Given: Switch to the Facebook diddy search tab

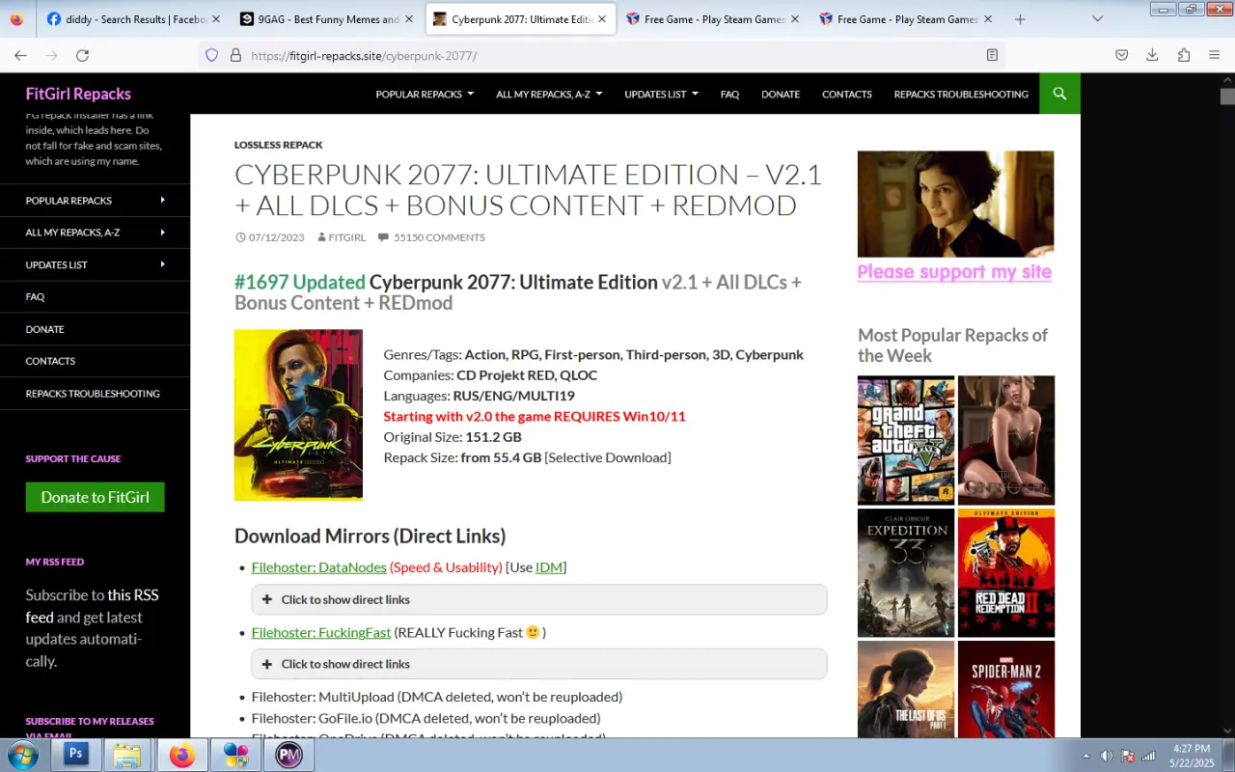Looking at the screenshot, I should 134,19.
